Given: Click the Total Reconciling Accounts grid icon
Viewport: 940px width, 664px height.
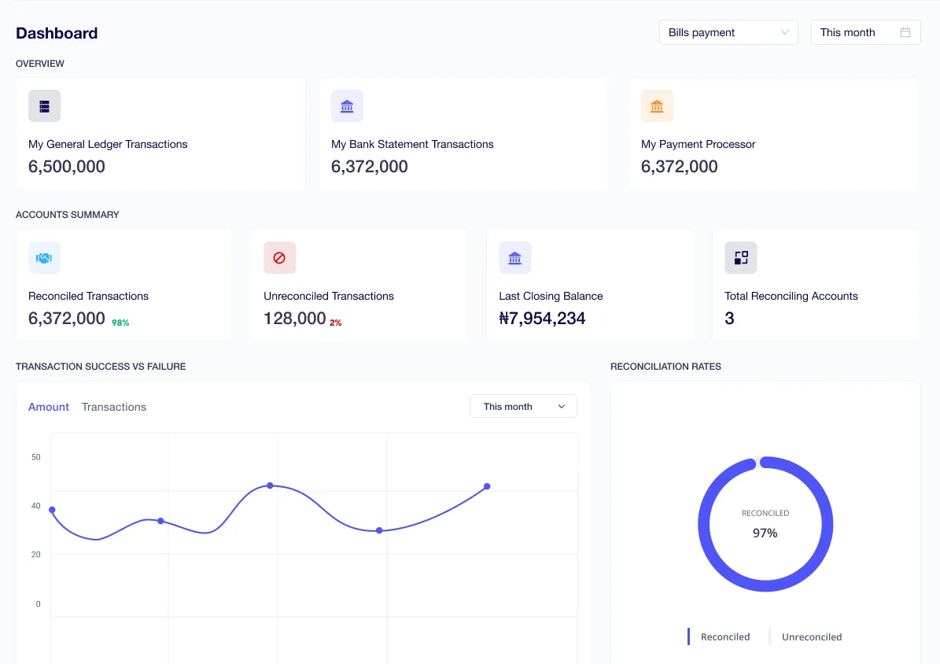Looking at the screenshot, I should pos(741,258).
